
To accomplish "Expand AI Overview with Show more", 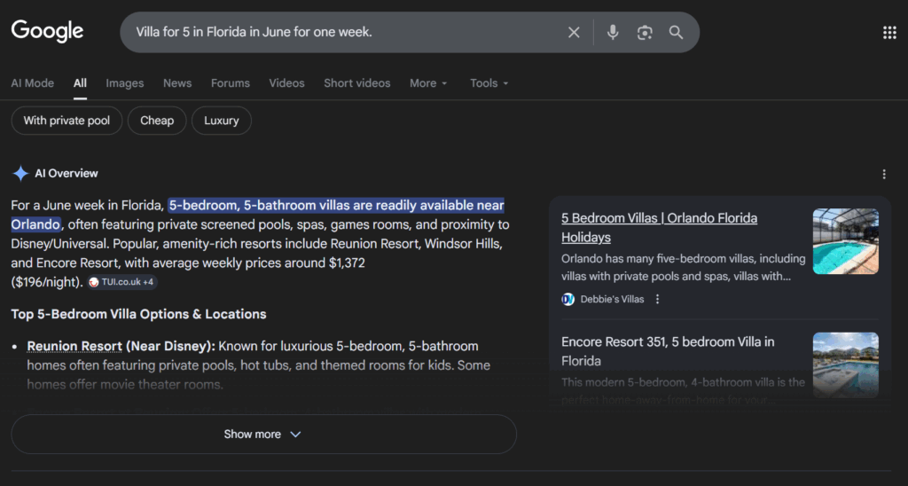I will (x=263, y=434).
